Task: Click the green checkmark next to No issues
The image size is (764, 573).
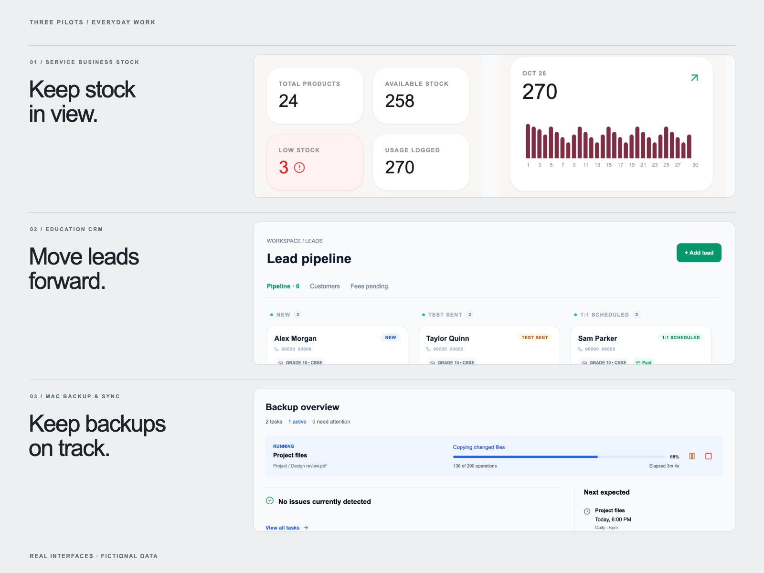Action: click(x=270, y=501)
